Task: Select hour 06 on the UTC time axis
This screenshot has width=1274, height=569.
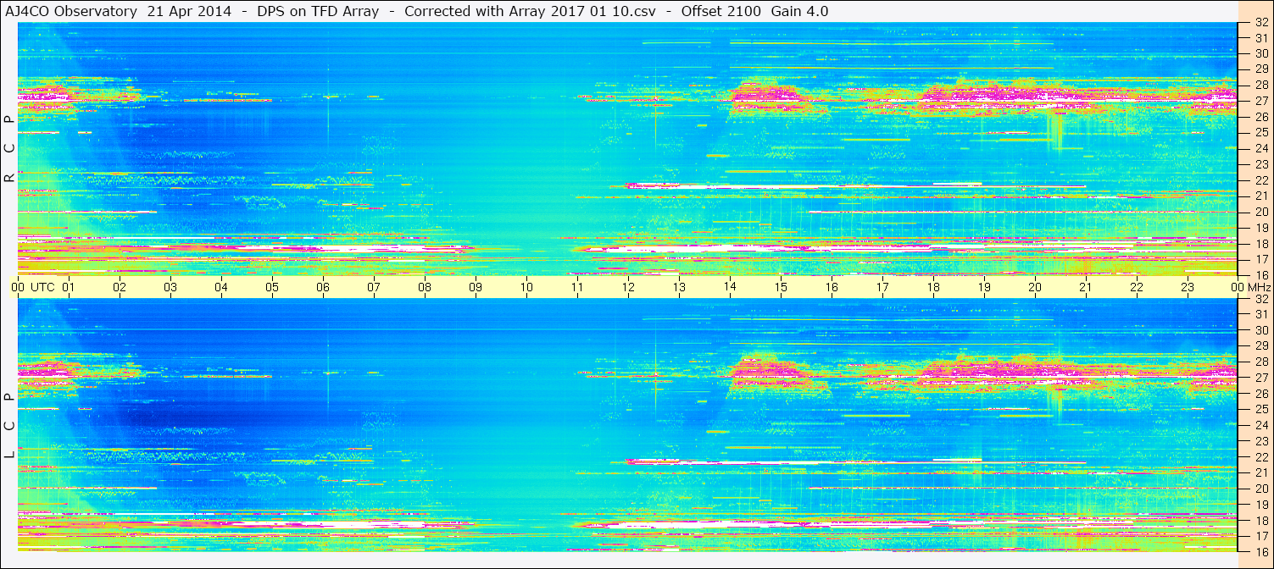Action: pyautogui.click(x=323, y=287)
